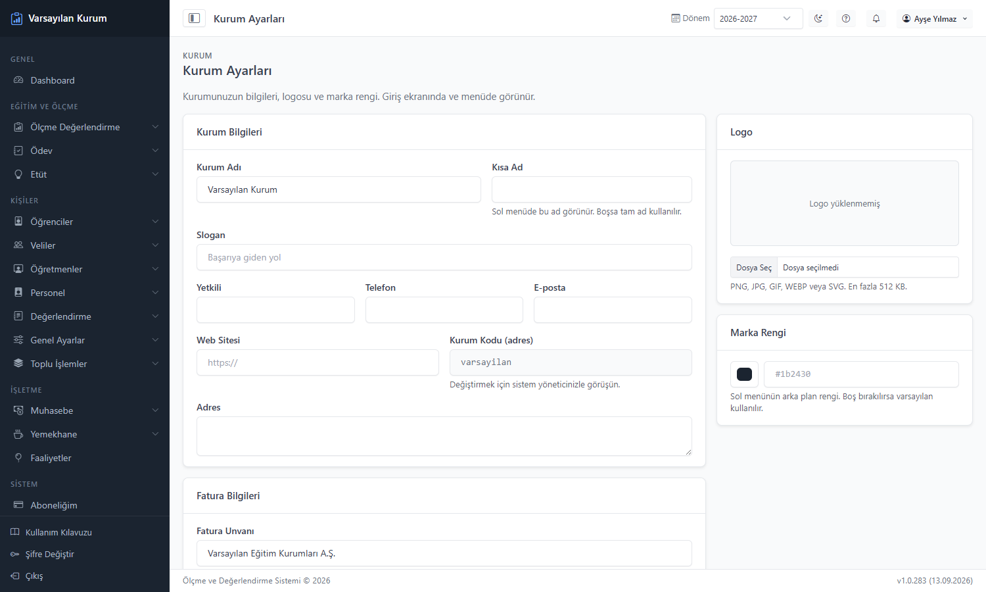Open the help question mark icon
Screen dimensions: 986x592
[x=846, y=18]
